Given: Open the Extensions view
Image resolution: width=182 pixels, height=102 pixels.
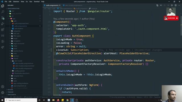Looking at the screenshot, I should pyautogui.click(x=3, y=29).
